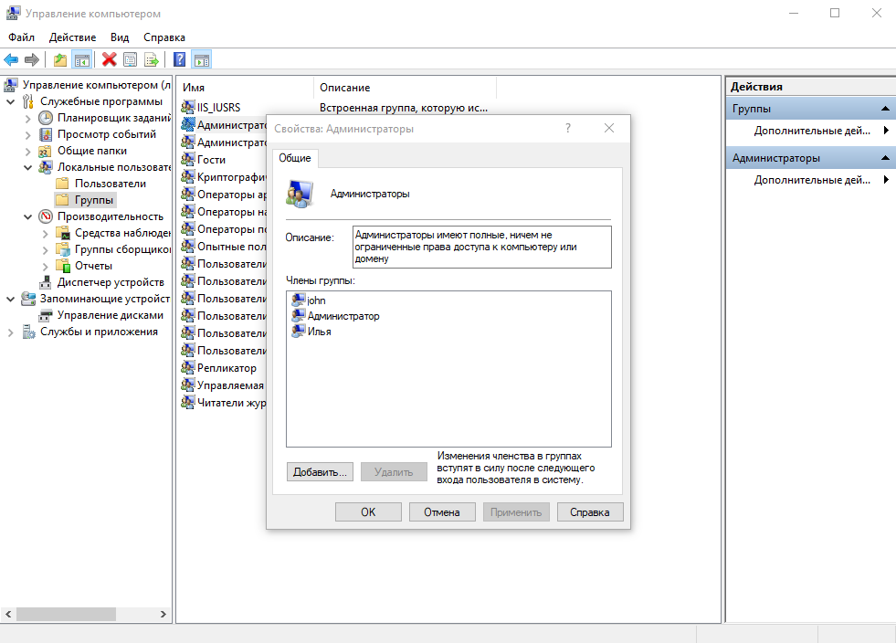Click the Добавить... button

pos(320,472)
